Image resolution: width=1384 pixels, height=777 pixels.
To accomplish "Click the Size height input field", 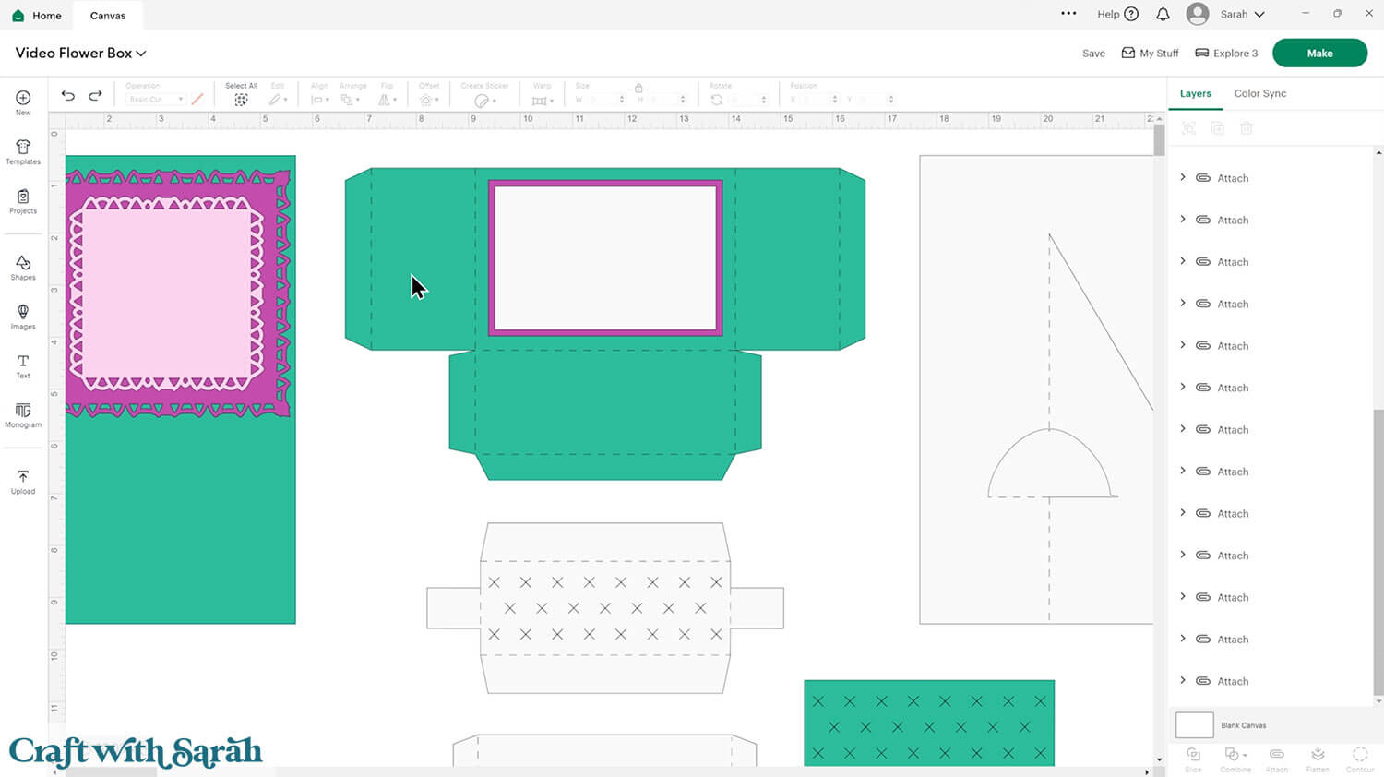I will tap(661, 100).
